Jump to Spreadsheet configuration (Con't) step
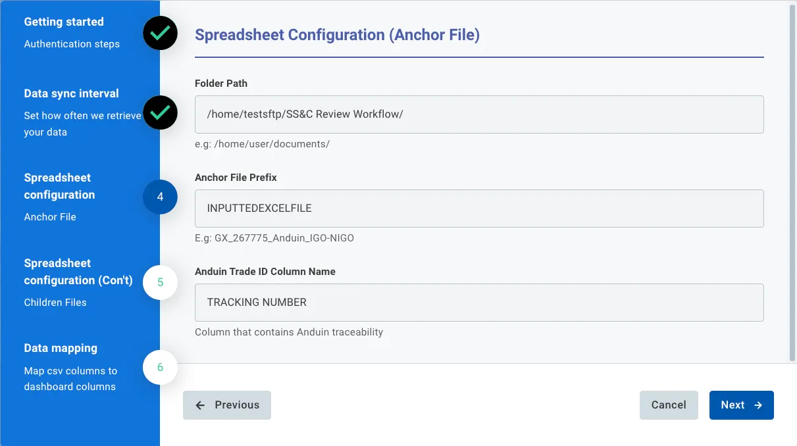This screenshot has width=797, height=446. [x=78, y=272]
